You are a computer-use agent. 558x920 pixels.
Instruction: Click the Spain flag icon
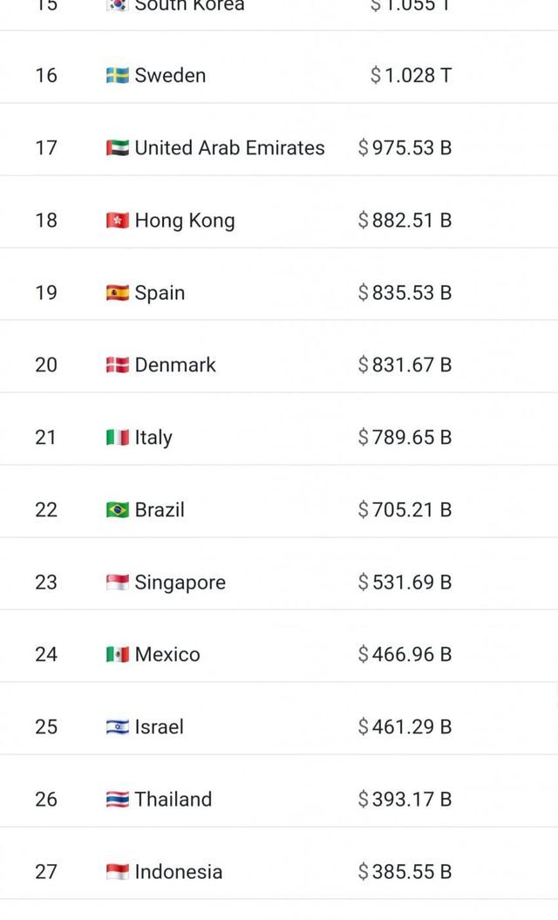[118, 293]
